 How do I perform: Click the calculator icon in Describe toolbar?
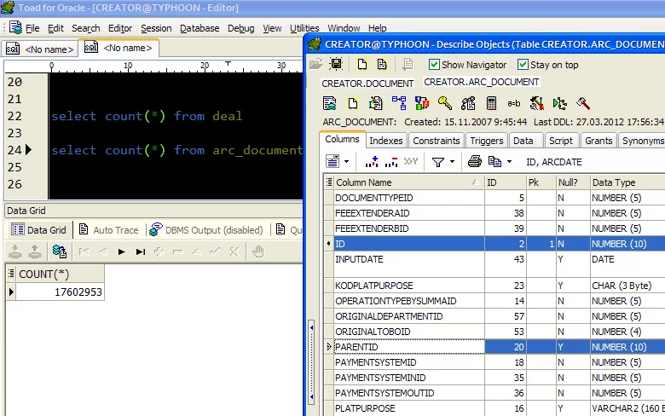pos(491,103)
